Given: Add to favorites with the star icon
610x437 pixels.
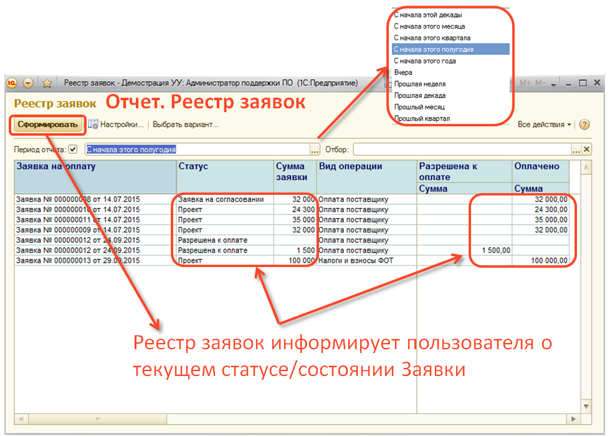Looking at the screenshot, I should click(47, 83).
